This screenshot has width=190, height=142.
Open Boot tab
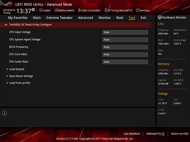click(x=120, y=18)
